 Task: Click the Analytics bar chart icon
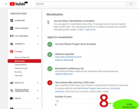pos(11,83)
